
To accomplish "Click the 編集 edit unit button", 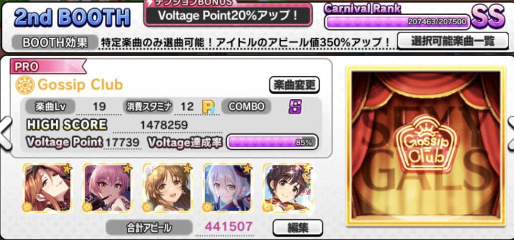I will (298, 228).
